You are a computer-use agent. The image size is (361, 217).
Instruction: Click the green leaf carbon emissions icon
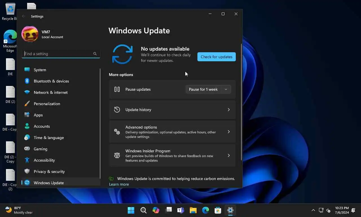coord(111,179)
